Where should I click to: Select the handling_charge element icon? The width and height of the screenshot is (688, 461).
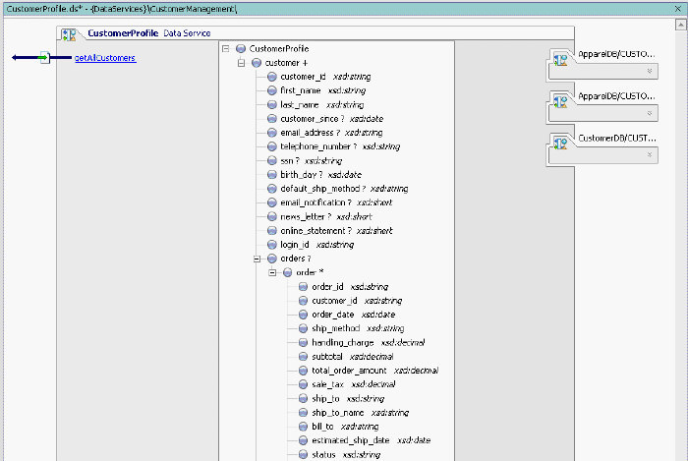[x=303, y=343]
